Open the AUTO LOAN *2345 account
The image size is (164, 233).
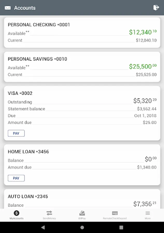tap(28, 196)
